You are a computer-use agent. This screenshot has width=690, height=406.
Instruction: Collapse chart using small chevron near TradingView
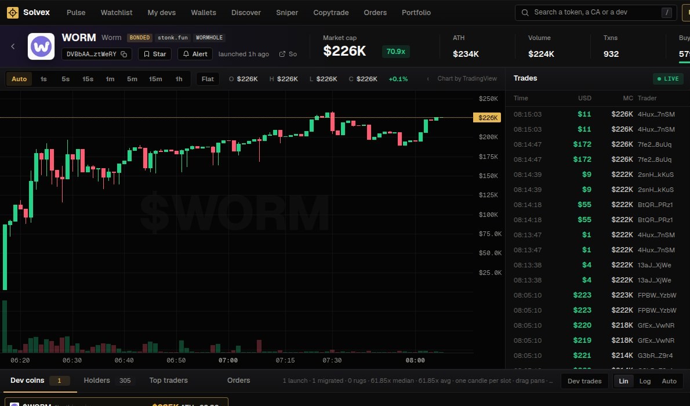[x=428, y=79]
